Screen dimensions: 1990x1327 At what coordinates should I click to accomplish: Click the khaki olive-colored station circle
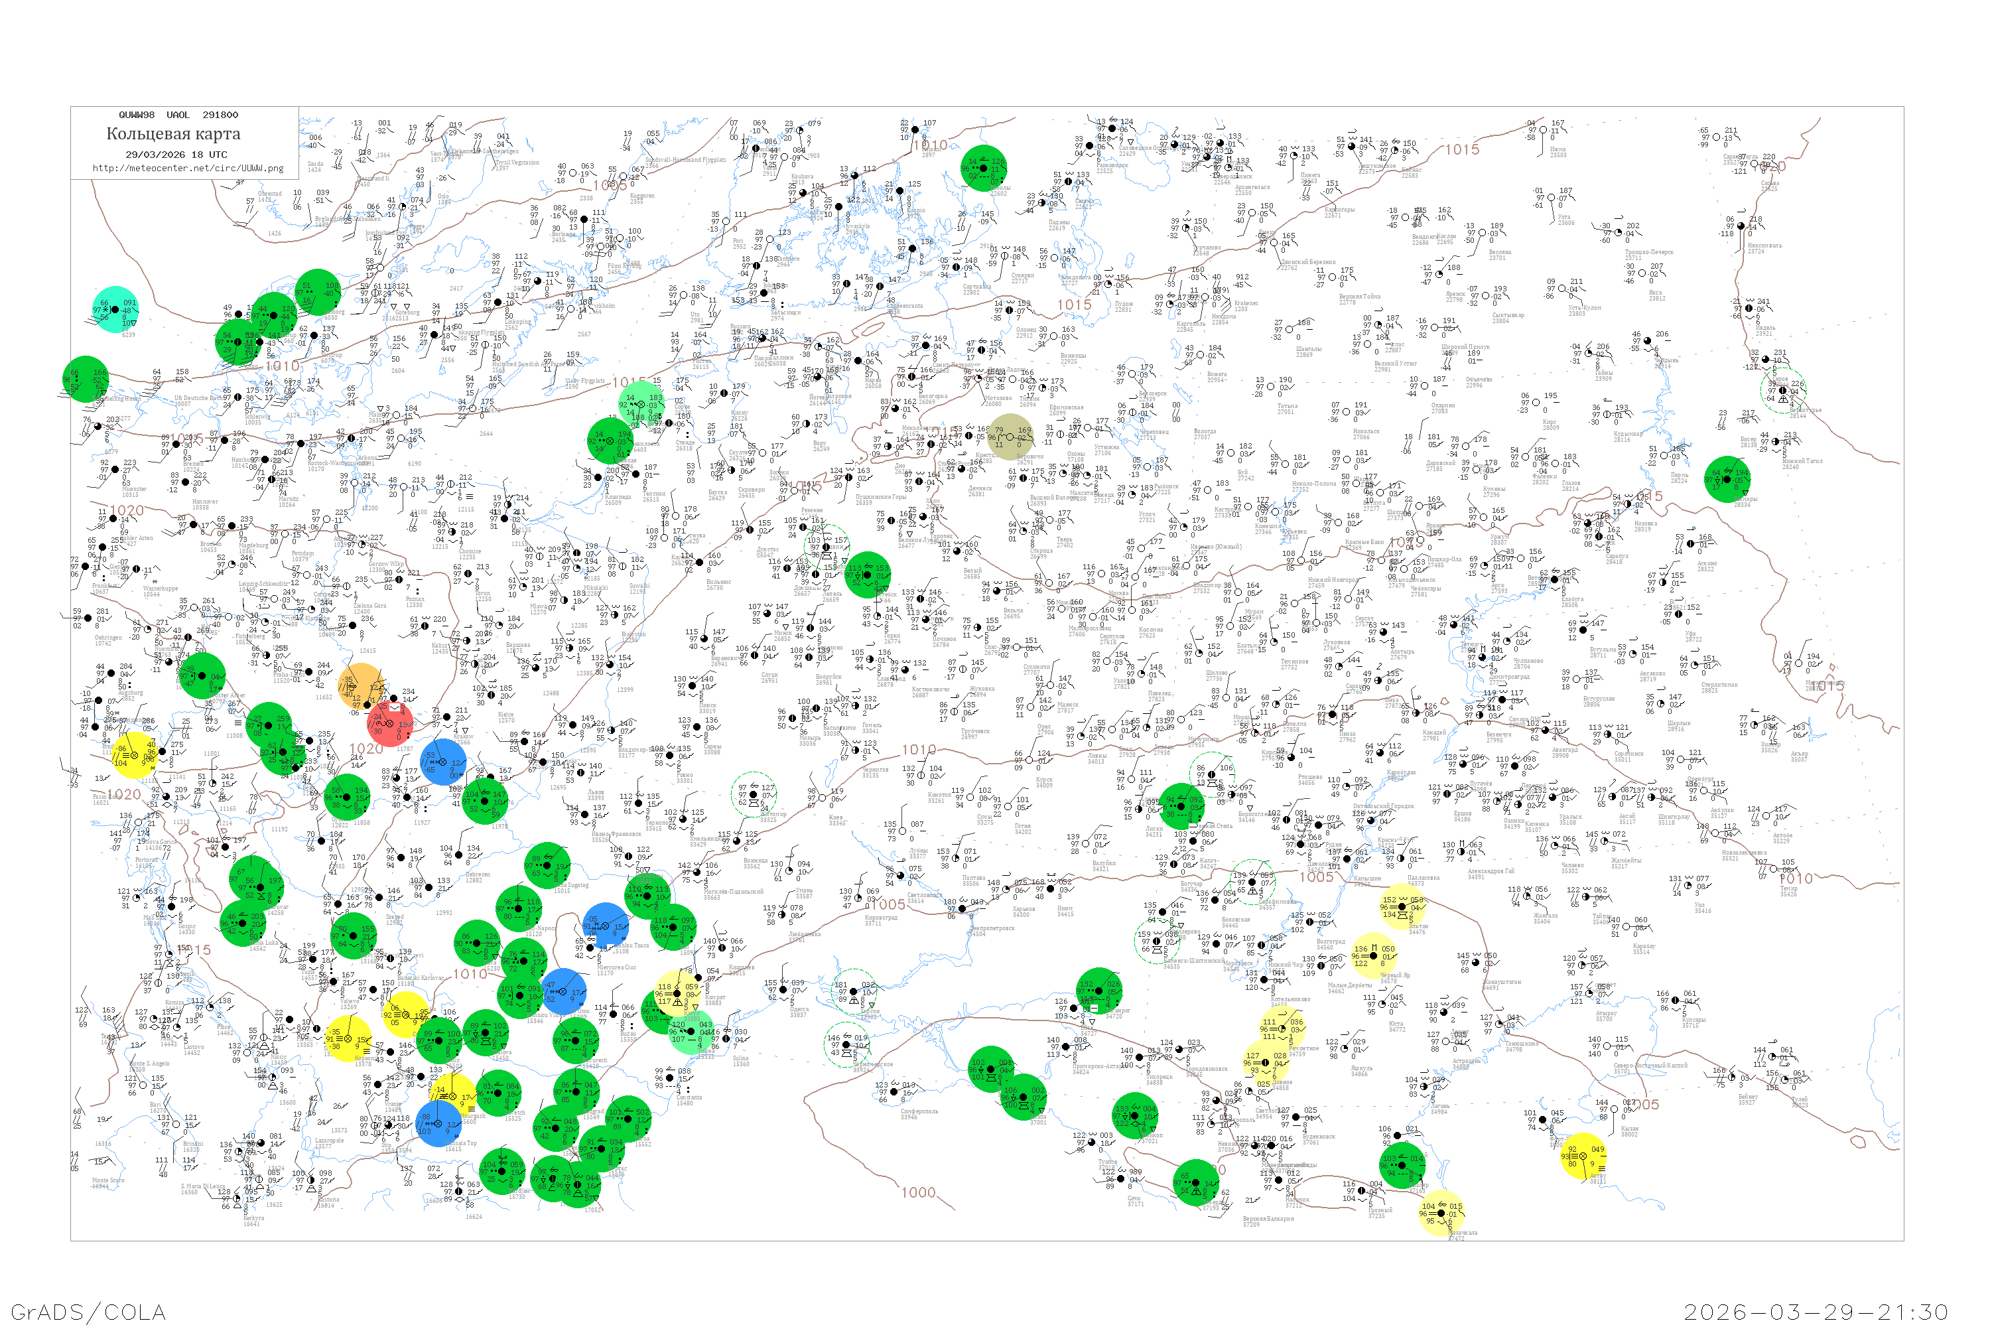(x=1011, y=437)
